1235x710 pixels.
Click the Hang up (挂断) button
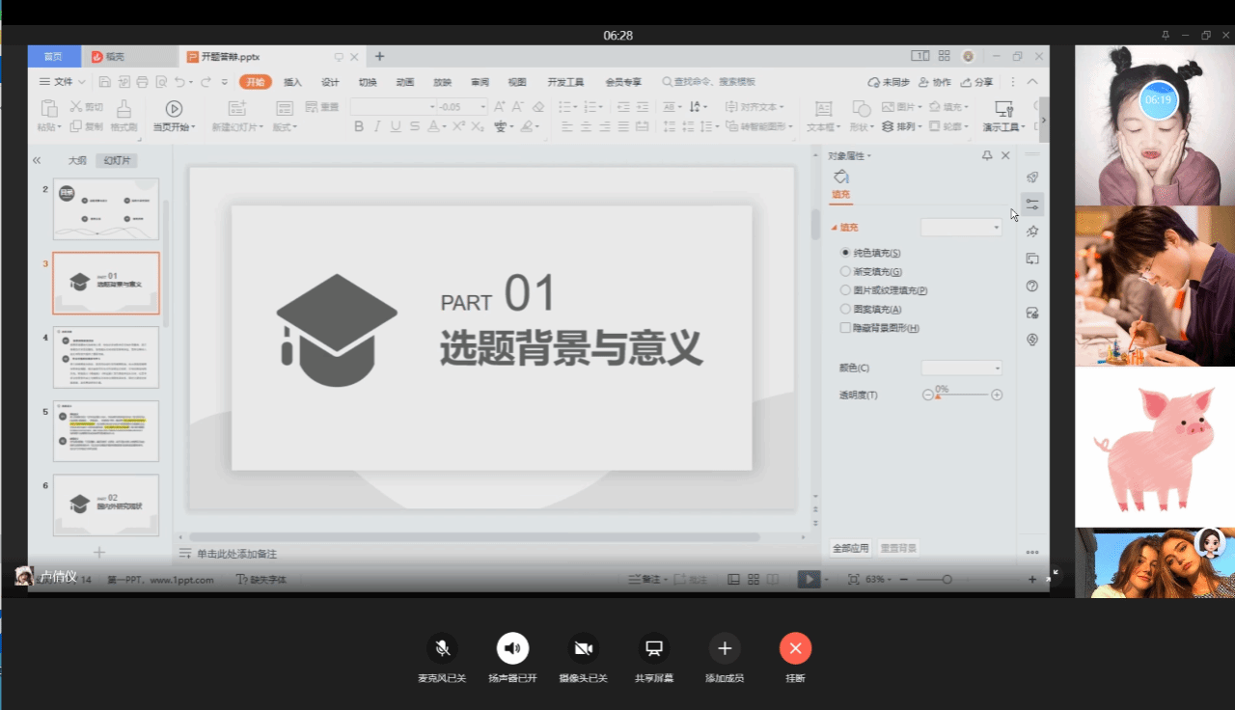tap(795, 648)
